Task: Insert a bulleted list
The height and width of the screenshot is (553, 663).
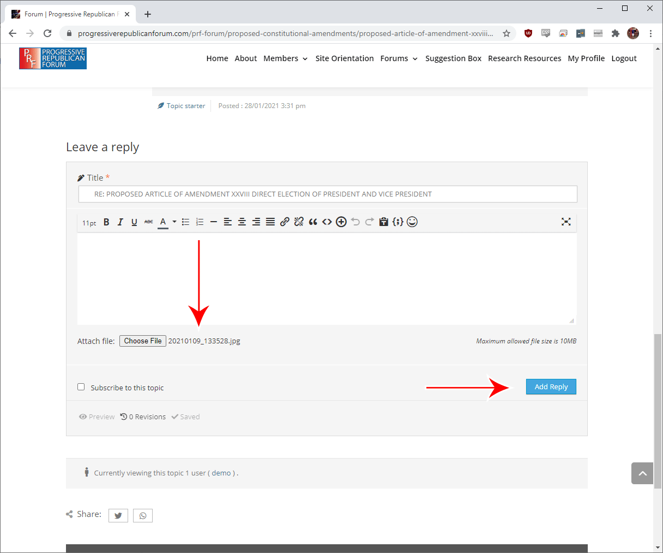Action: pyautogui.click(x=185, y=222)
